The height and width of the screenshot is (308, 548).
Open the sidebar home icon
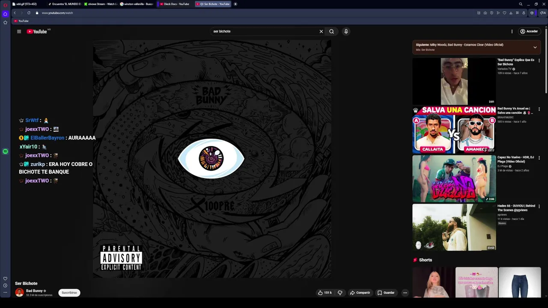point(5,14)
